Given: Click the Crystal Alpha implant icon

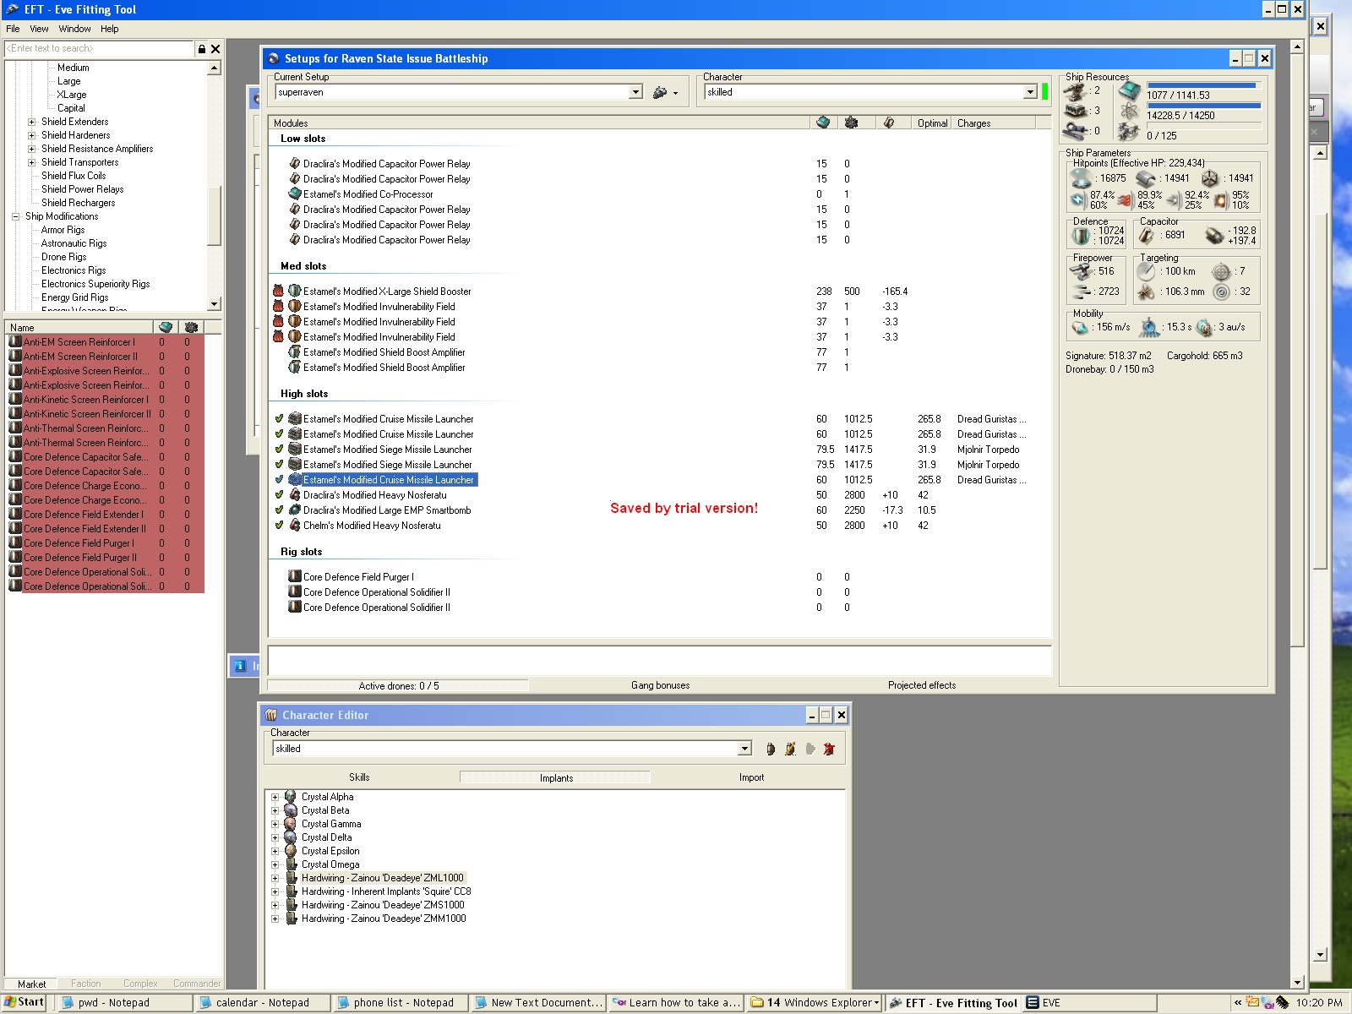Looking at the screenshot, I should point(291,797).
